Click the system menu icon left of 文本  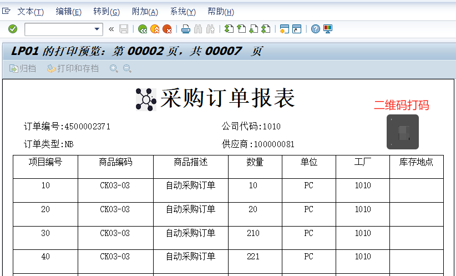point(6,11)
